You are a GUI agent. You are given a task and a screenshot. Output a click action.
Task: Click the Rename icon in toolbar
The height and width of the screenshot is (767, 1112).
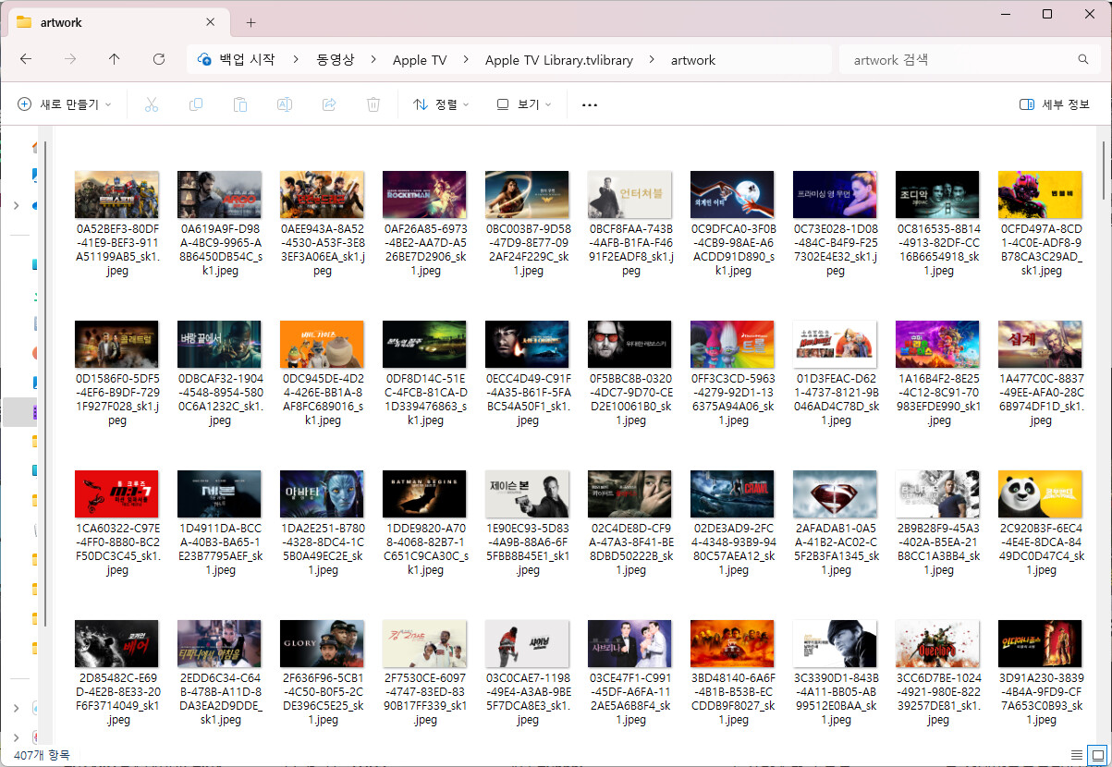(285, 104)
